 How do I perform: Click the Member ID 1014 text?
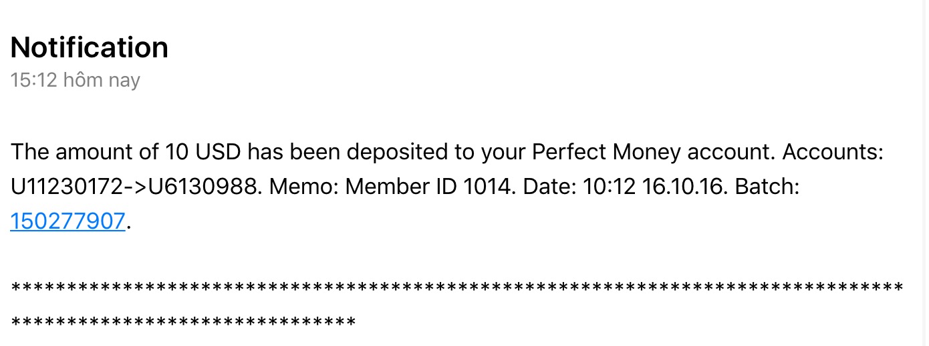coord(428,187)
